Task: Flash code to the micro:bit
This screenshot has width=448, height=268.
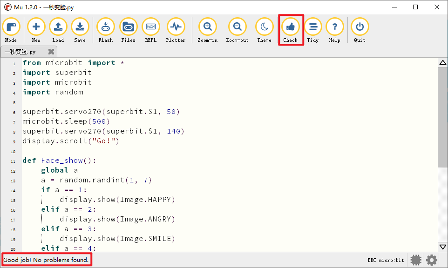Action: click(105, 30)
